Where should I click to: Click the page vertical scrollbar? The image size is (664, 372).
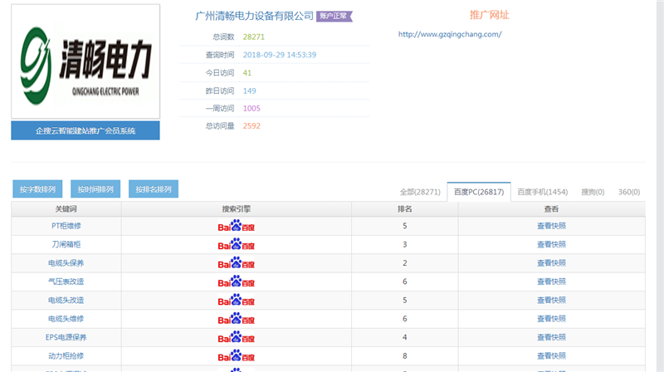tap(660, 186)
